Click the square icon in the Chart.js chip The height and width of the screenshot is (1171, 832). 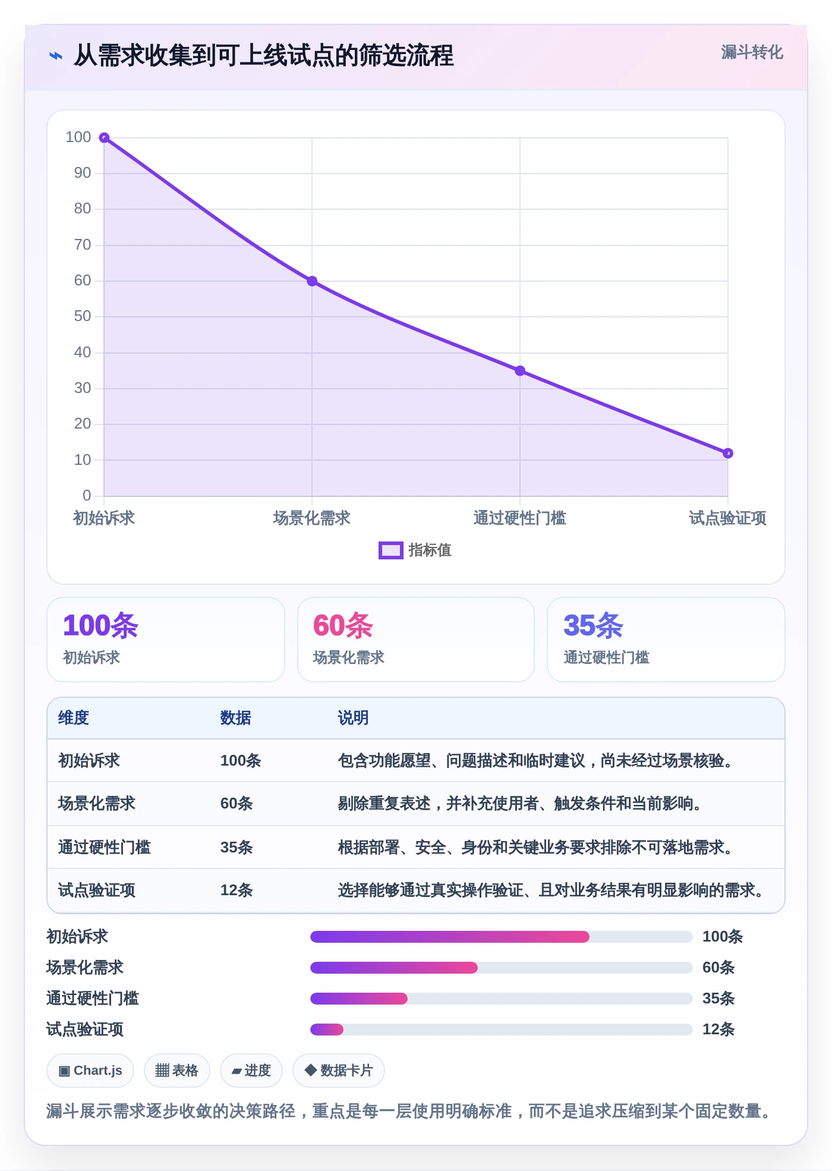tap(64, 1071)
